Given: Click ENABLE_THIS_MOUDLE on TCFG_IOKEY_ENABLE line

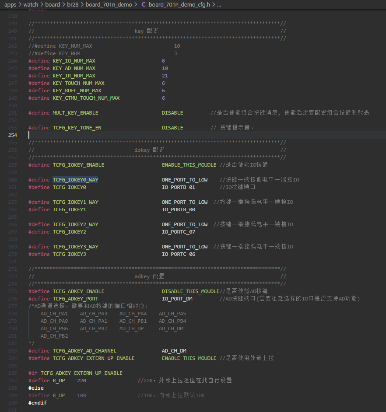Looking at the screenshot, I should tap(189, 165).
